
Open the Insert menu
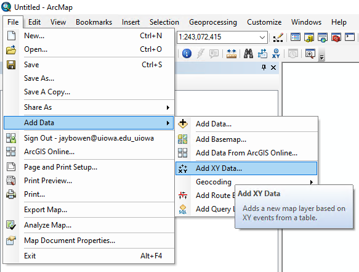click(131, 22)
